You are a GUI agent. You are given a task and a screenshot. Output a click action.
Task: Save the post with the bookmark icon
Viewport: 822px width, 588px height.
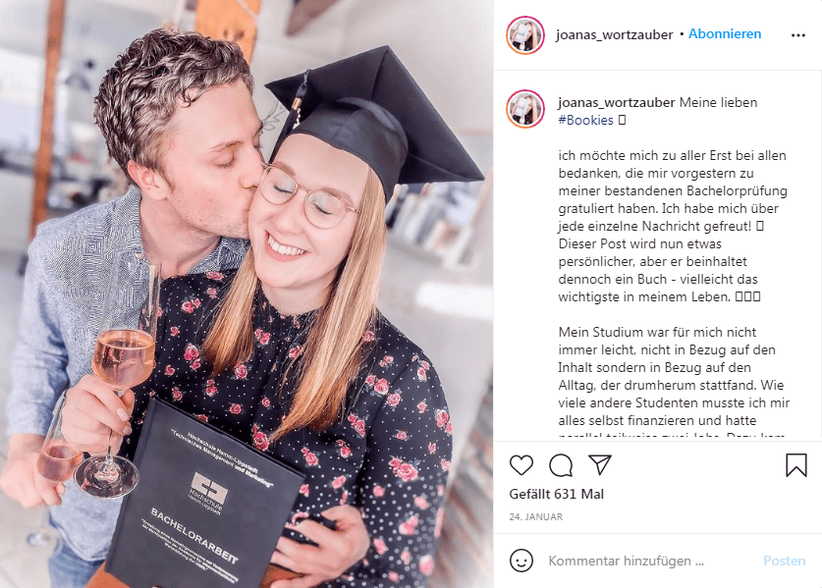click(x=795, y=465)
